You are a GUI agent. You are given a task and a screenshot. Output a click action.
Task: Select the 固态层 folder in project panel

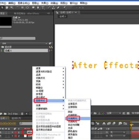[x=8, y=47]
